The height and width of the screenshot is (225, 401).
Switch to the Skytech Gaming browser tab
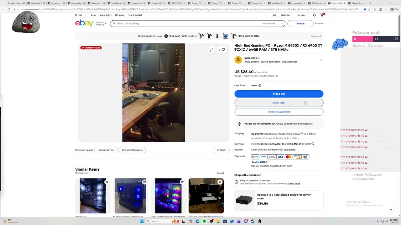tap(357, 3)
